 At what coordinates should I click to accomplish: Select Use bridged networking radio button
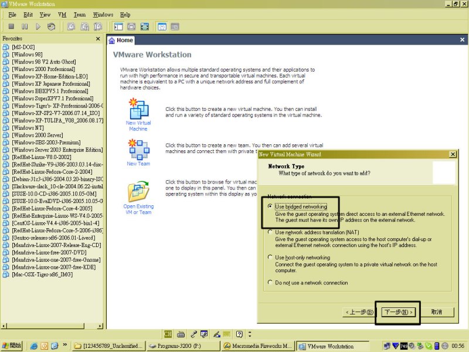coord(270,207)
